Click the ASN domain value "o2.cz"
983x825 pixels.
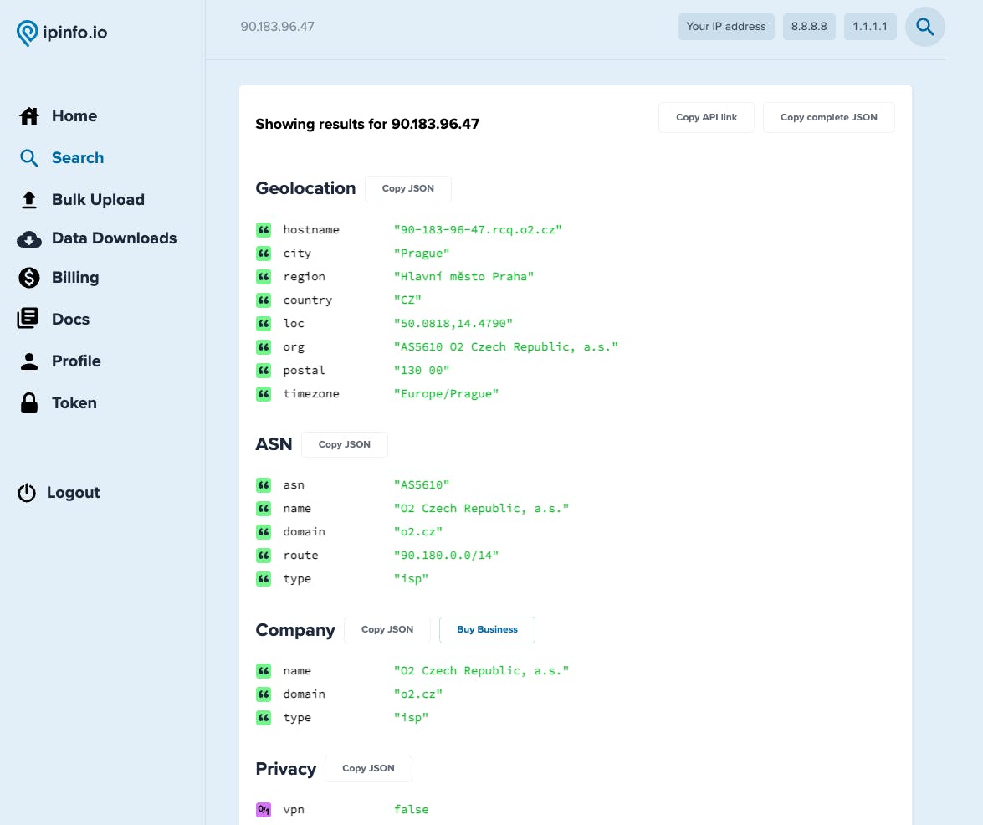417,531
